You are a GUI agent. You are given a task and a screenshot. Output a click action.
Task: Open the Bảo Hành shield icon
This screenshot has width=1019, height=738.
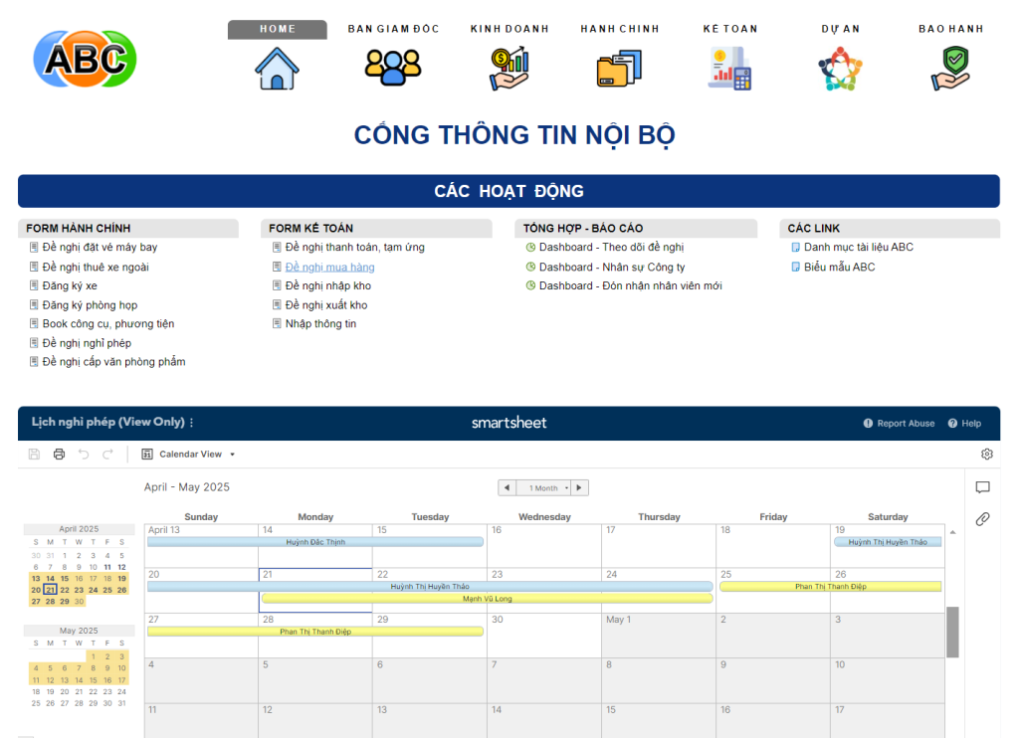(x=950, y=69)
